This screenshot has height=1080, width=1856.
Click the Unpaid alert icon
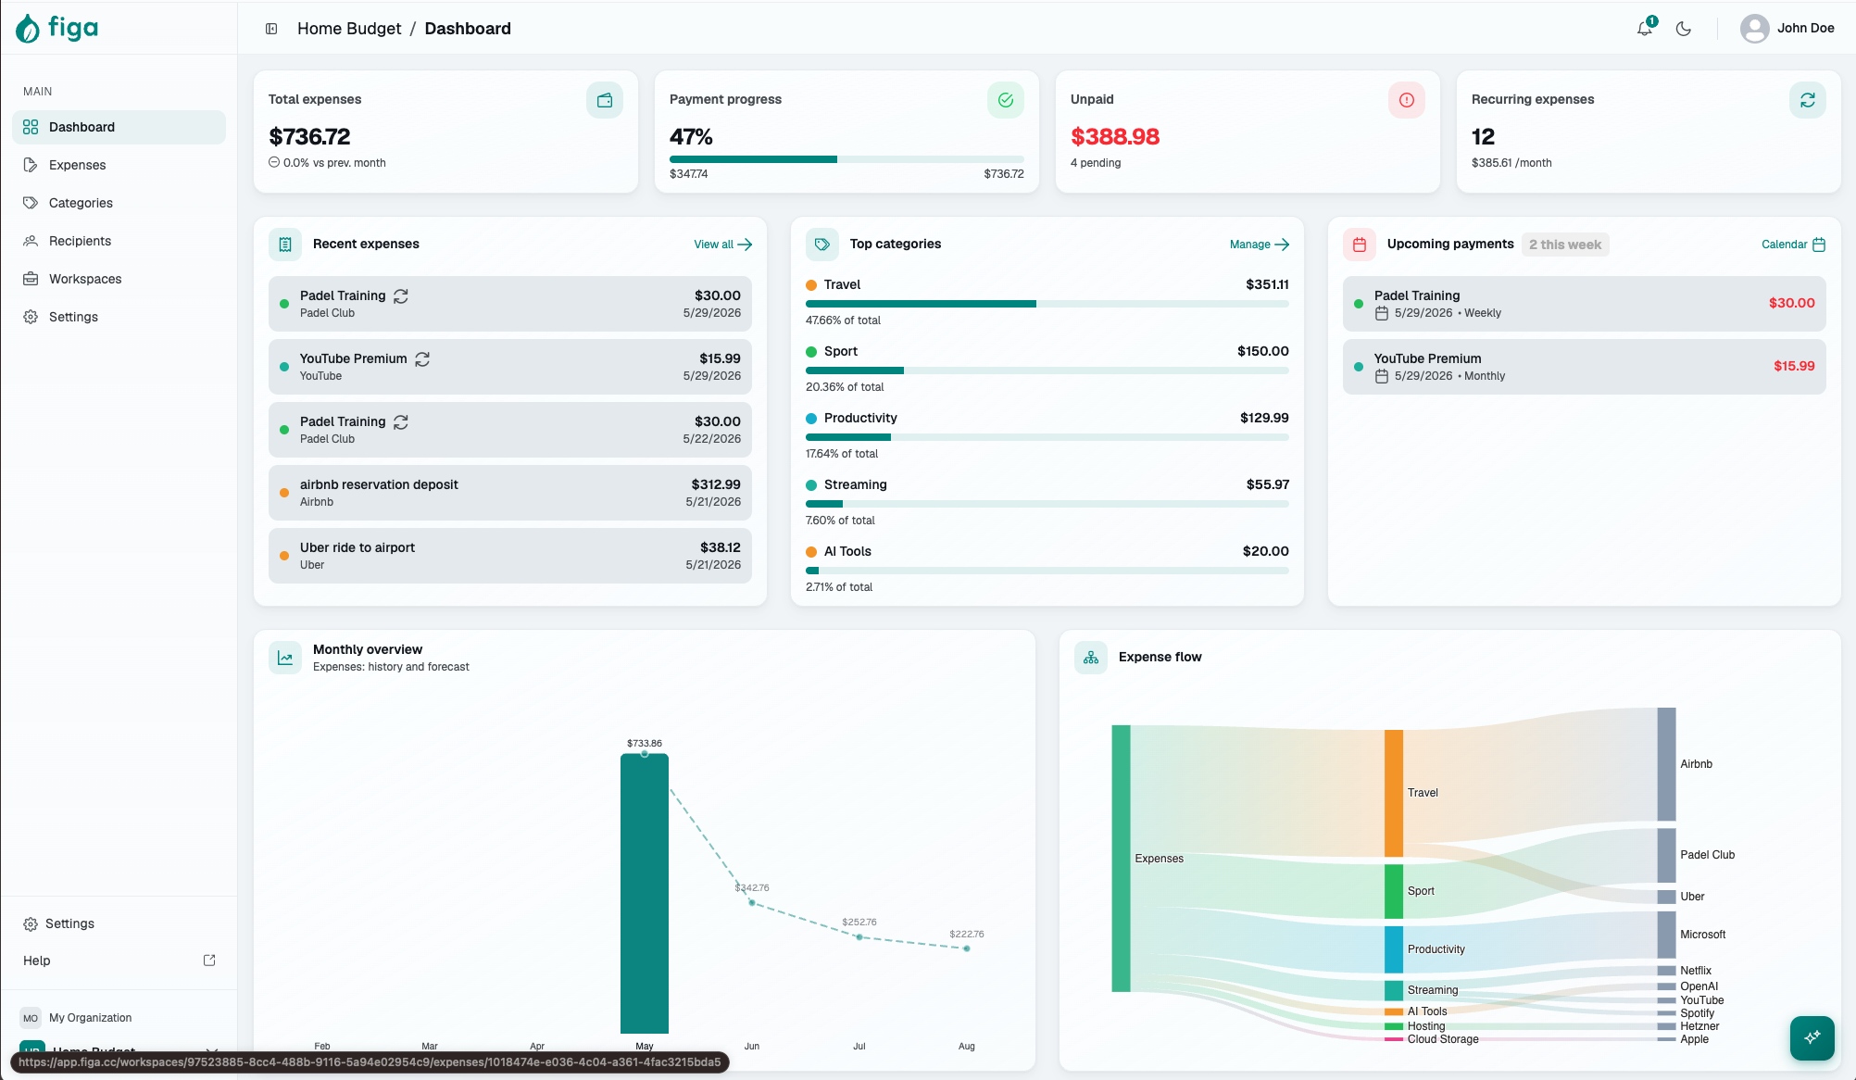pos(1407,100)
